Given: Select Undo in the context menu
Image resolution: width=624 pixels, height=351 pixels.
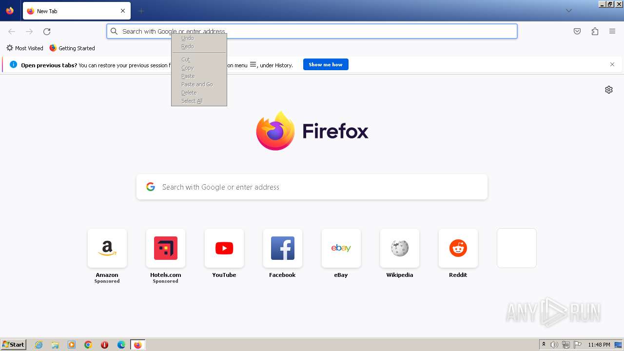Looking at the screenshot, I should [199, 38].
